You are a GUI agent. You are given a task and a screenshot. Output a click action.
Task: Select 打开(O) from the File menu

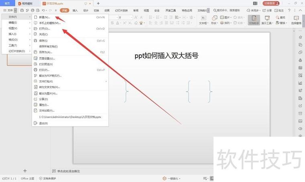(x=70, y=28)
